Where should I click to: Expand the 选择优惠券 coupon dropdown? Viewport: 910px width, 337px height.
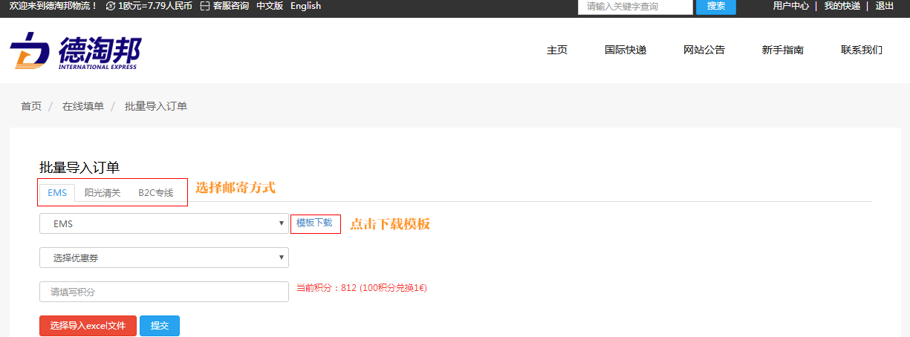[x=164, y=258]
